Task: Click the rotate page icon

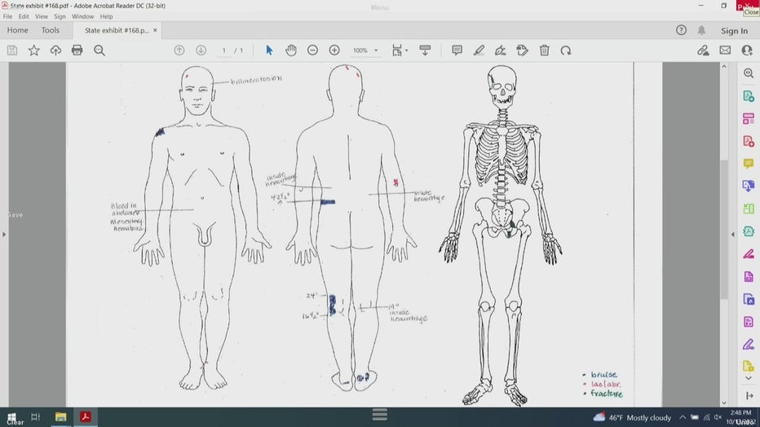Action: coord(565,51)
